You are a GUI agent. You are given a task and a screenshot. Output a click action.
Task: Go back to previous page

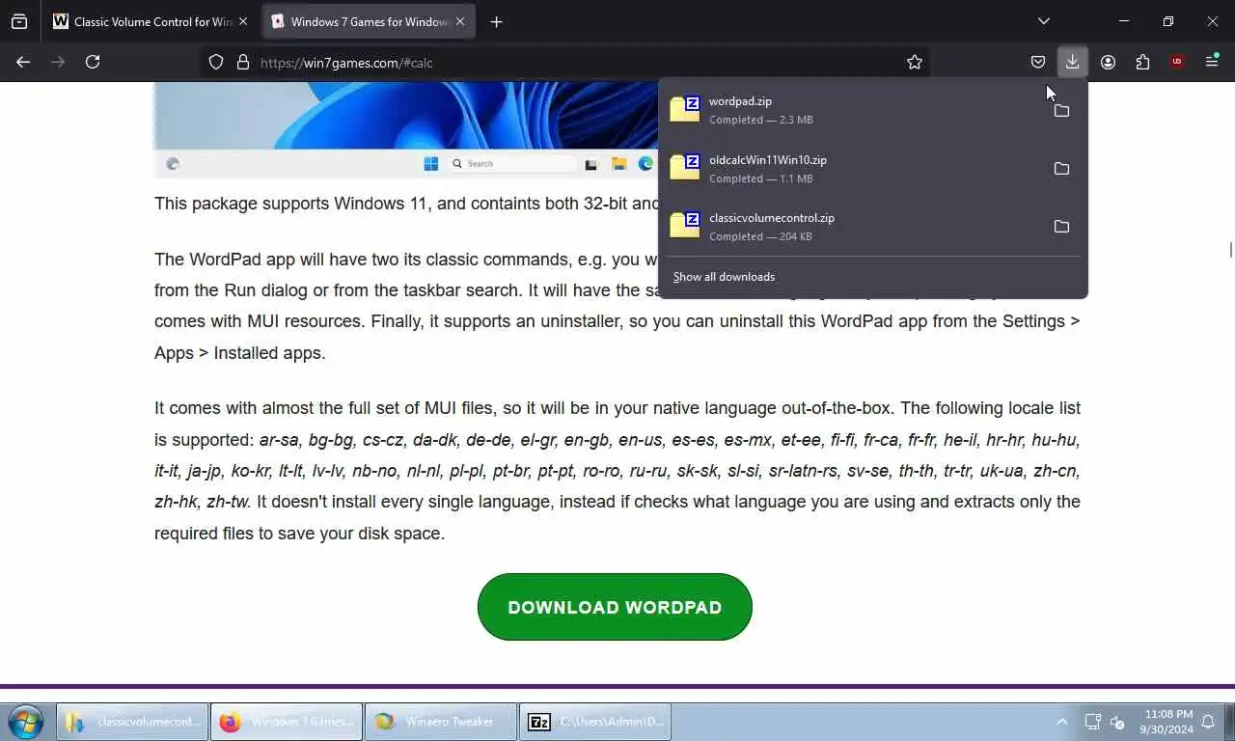coord(23,62)
